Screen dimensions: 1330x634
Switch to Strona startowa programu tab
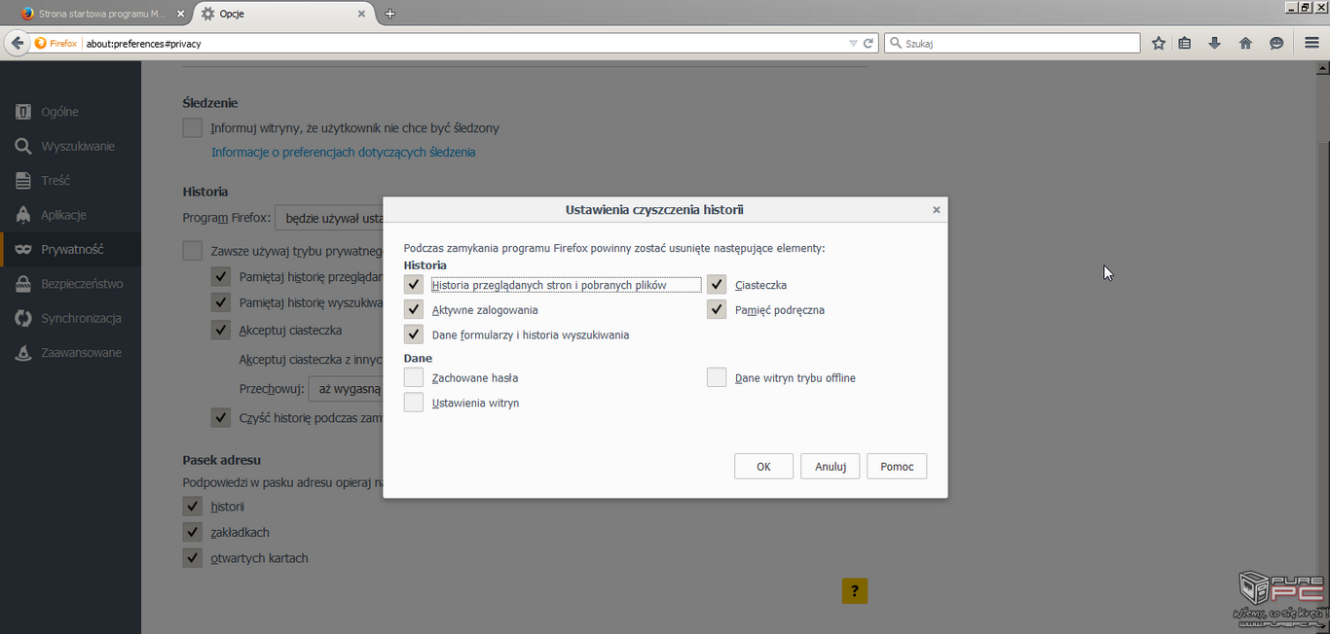(97, 14)
